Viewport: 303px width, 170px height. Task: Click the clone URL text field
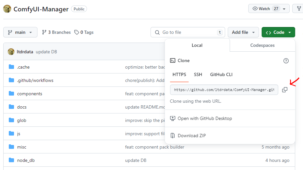pos(224,90)
